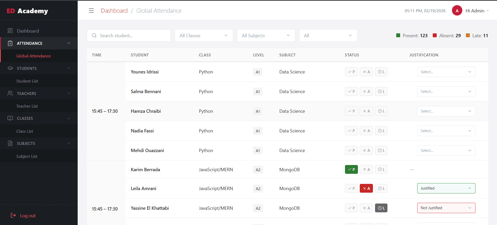Click the Teachers people icon
497x225 pixels.
(x=10, y=93)
